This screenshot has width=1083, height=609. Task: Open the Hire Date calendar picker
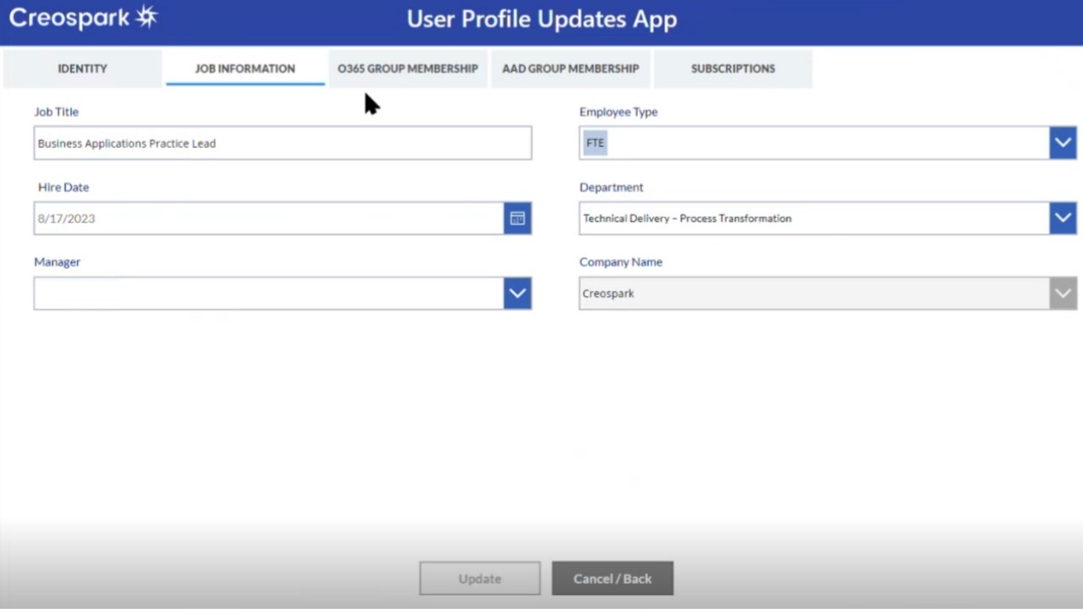tap(517, 218)
